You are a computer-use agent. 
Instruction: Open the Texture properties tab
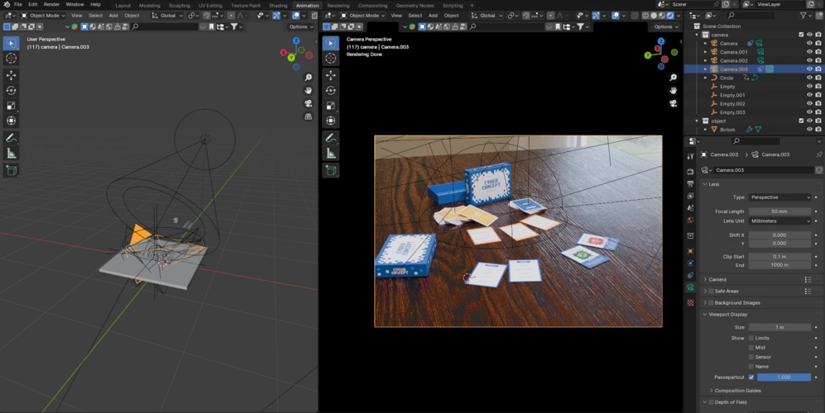pos(690,303)
